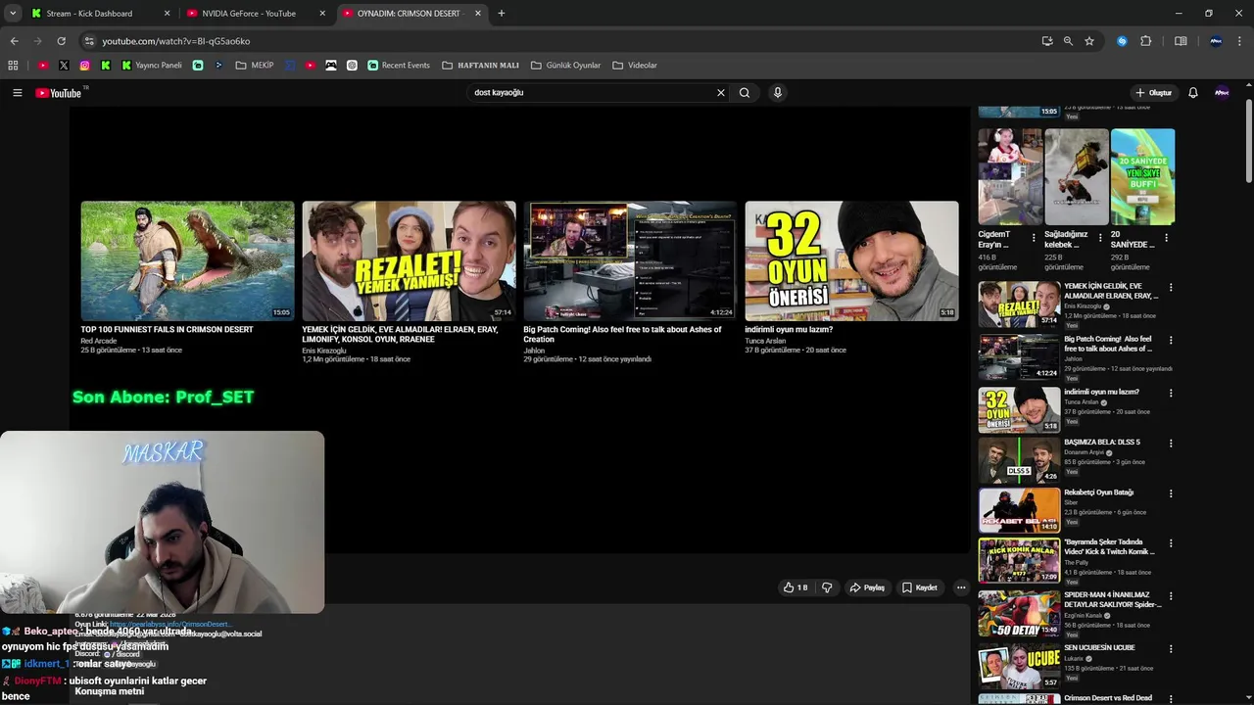The width and height of the screenshot is (1254, 705).
Task: Start voice search with the microphone
Action: pyautogui.click(x=778, y=93)
